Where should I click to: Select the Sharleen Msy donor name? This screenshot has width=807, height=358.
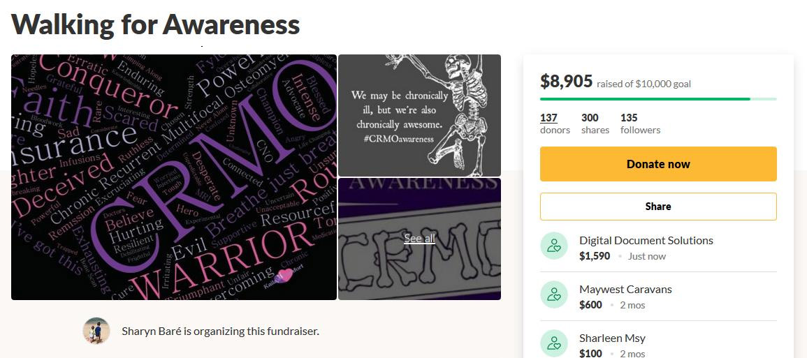[x=612, y=338]
